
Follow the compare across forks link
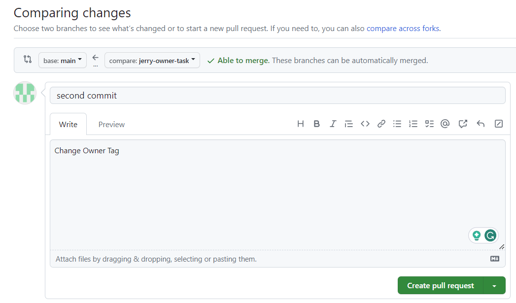(x=403, y=29)
